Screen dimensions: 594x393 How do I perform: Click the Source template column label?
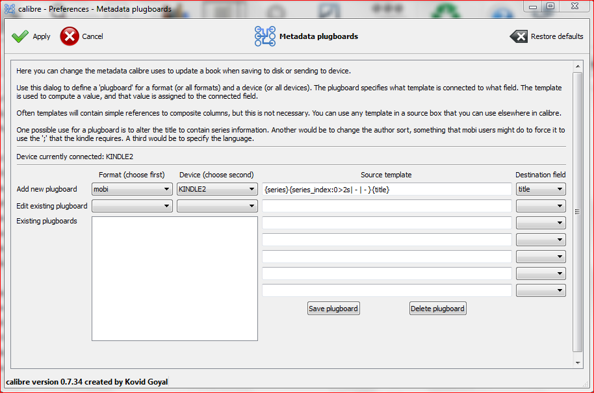(x=386, y=175)
